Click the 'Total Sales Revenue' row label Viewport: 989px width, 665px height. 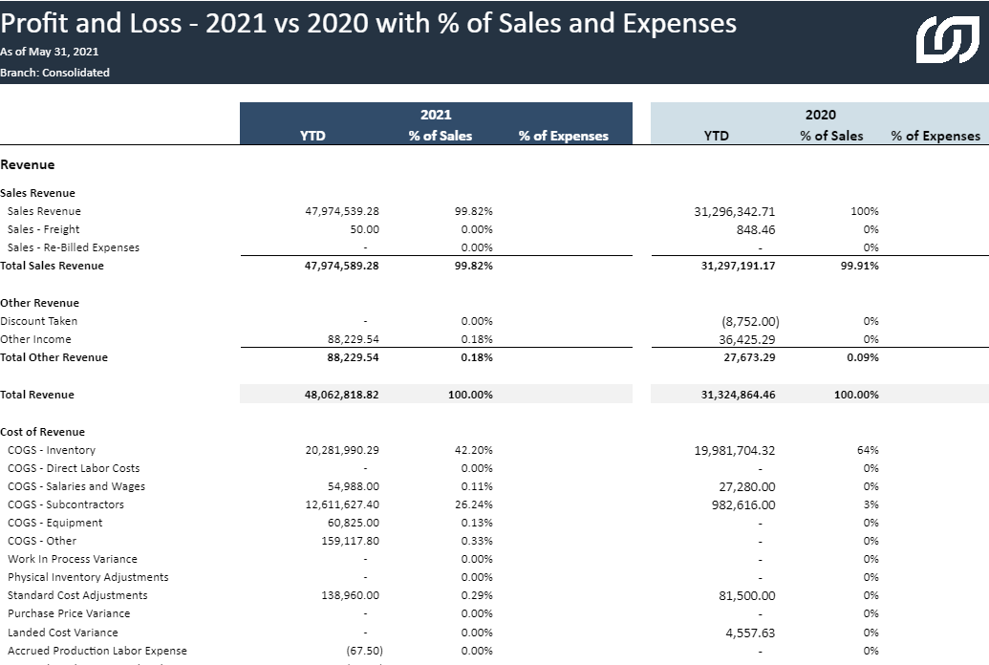click(x=53, y=266)
